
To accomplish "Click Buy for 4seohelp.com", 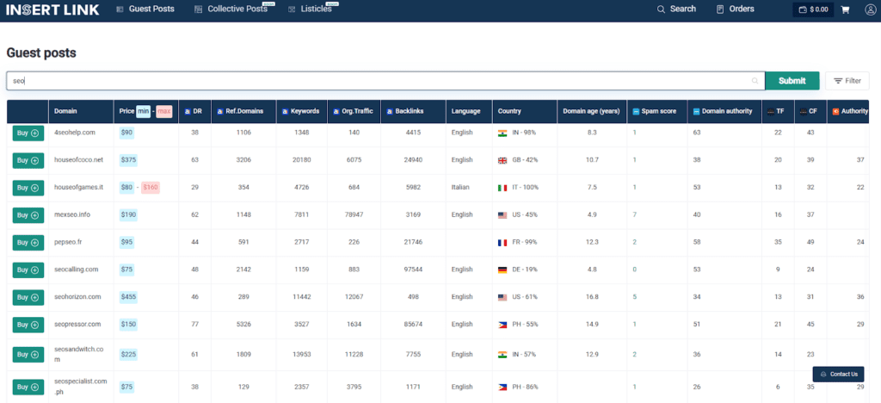I will 28,133.
